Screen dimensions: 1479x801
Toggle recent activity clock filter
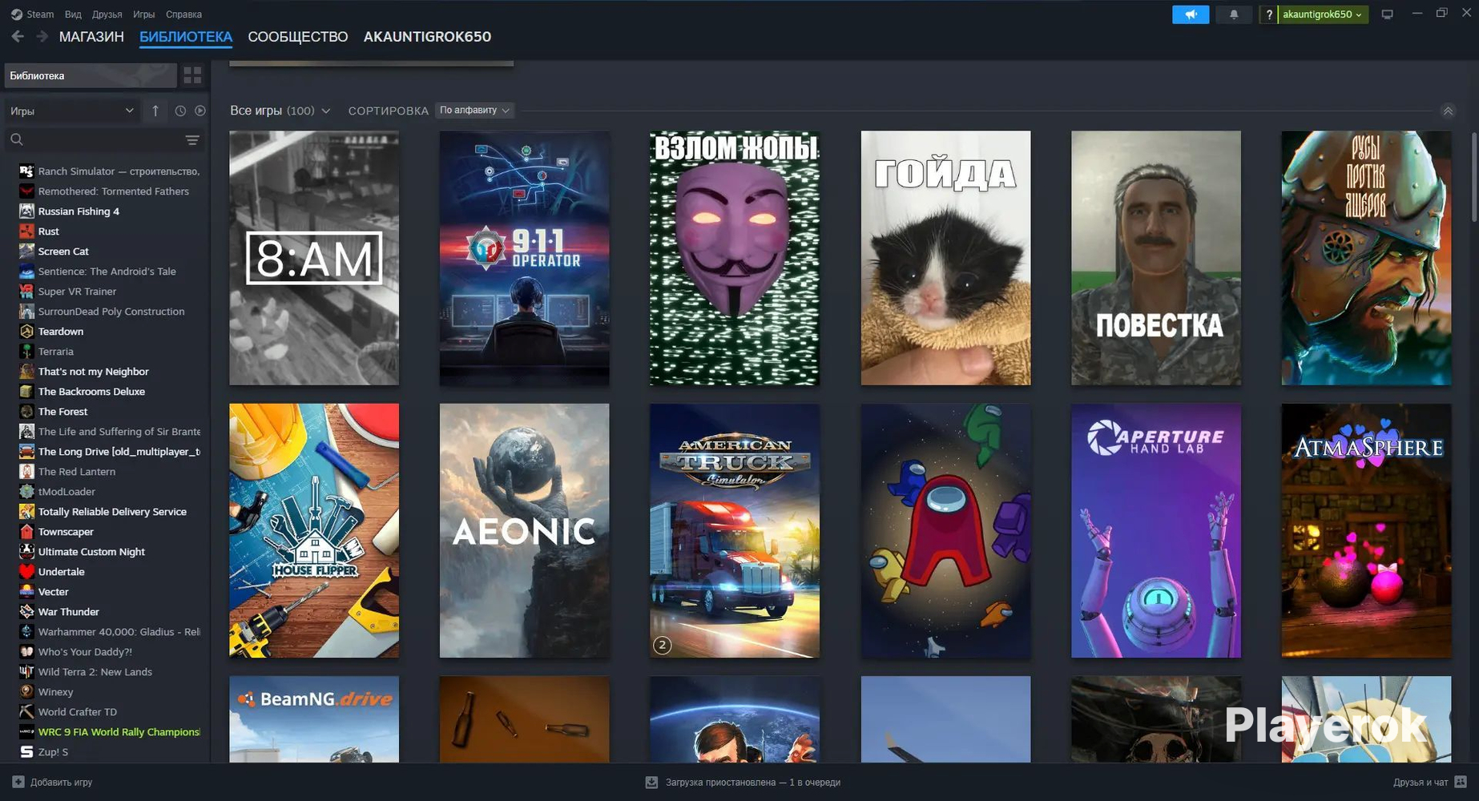click(180, 111)
